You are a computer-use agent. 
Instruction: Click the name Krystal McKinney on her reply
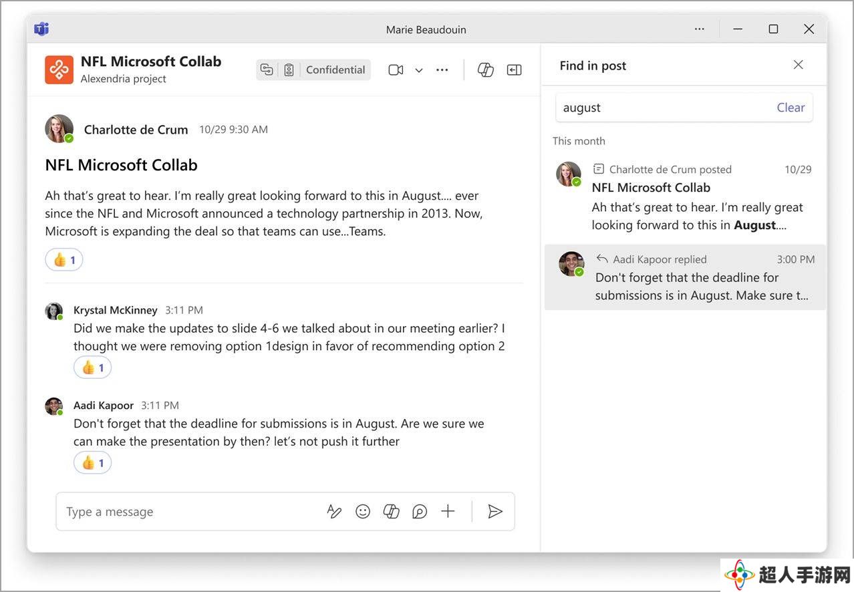pyautogui.click(x=116, y=310)
